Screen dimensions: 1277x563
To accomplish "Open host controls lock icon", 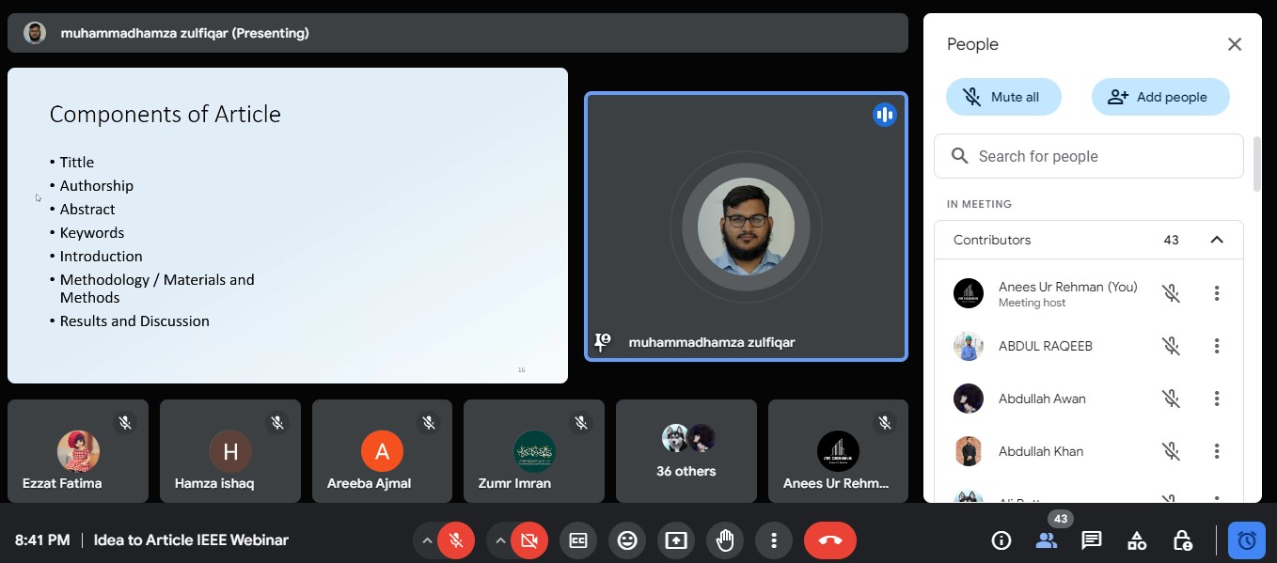I will [x=1182, y=540].
